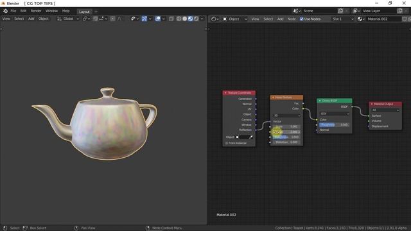Create a new scene icon

(x=340, y=11)
